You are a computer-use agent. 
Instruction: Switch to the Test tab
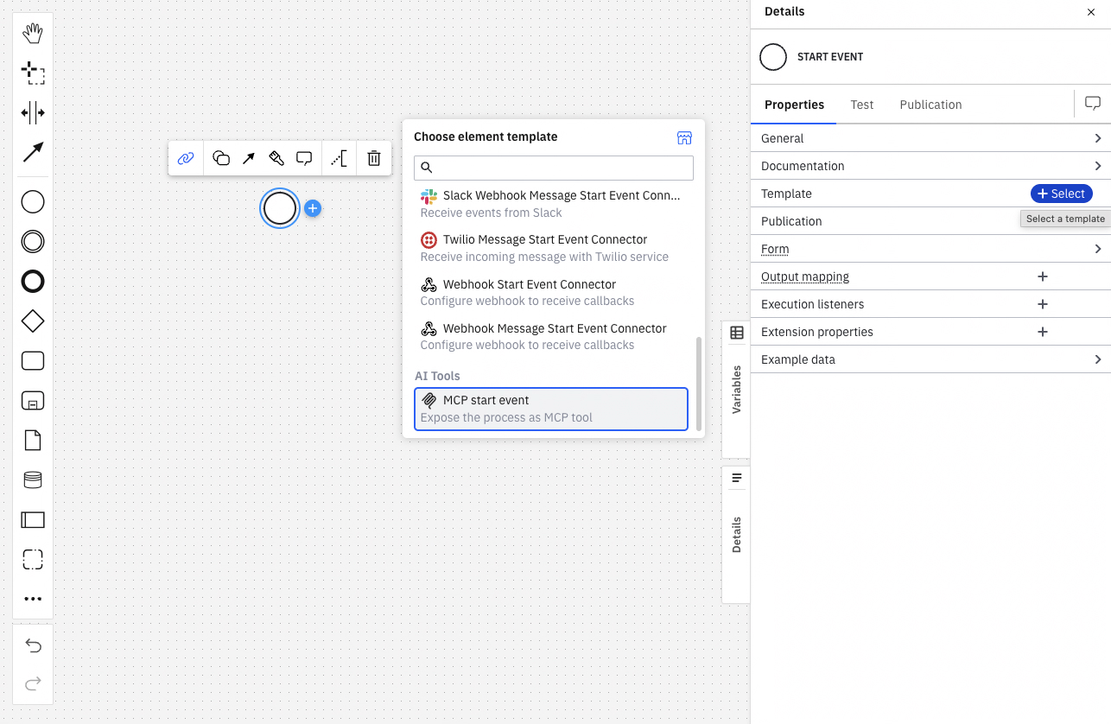pos(861,105)
